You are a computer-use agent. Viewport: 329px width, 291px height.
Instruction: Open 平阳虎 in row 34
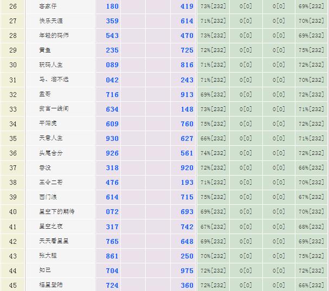click(48, 124)
